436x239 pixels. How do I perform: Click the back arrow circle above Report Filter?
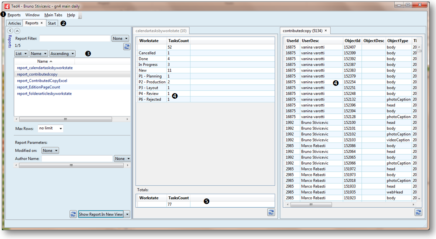[10, 31]
